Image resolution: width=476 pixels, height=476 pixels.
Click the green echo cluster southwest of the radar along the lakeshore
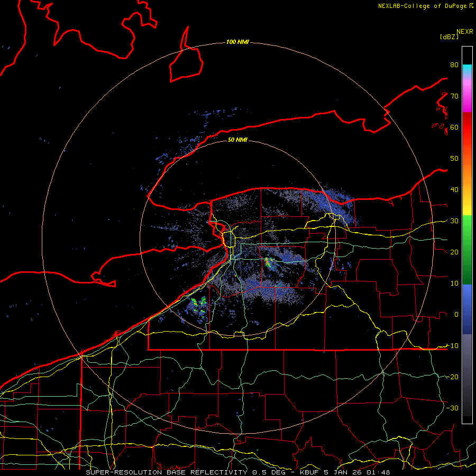coord(199,306)
